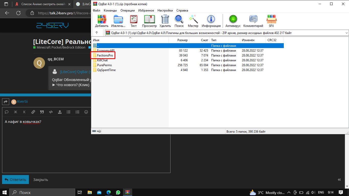Insert preformatted code in the editor
The width and height of the screenshot is (349, 196).
pos(51,112)
